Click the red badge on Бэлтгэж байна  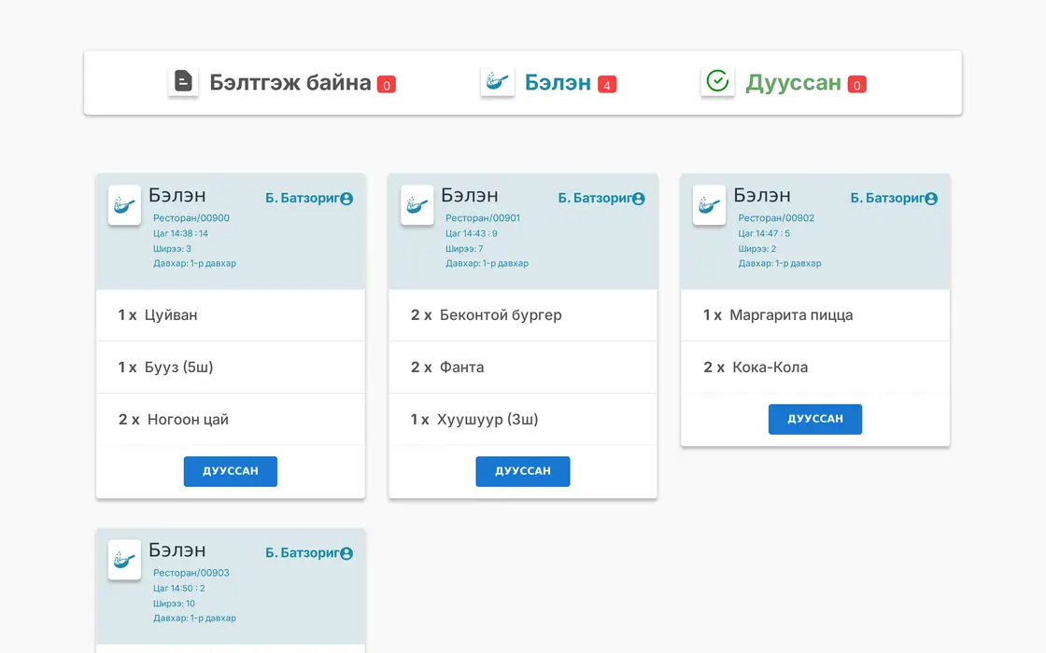(x=387, y=85)
